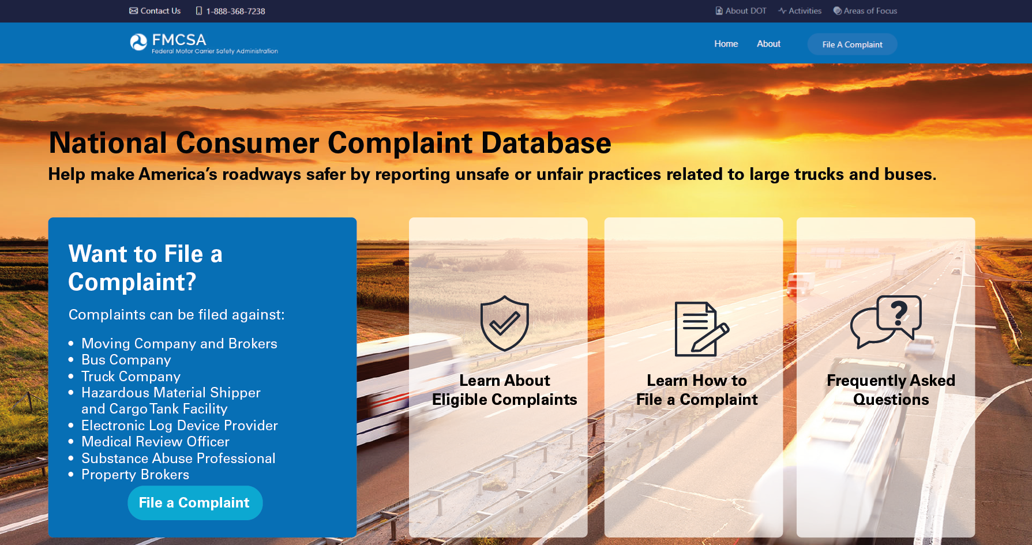Open the Home menu item
Screen dimensions: 1032x545
(x=726, y=44)
